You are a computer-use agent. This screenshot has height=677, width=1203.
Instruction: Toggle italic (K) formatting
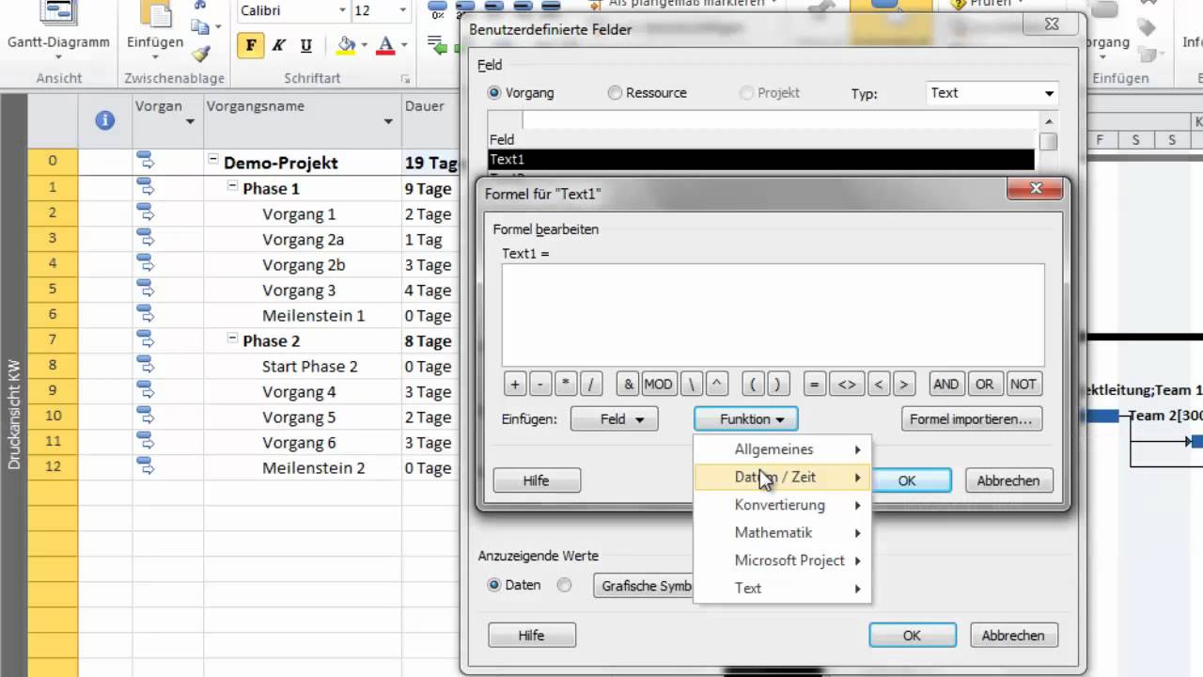point(278,45)
